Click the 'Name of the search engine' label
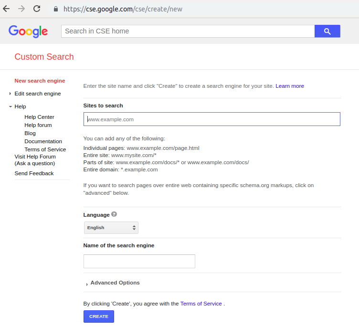This screenshot has width=359, height=327. 119,245
